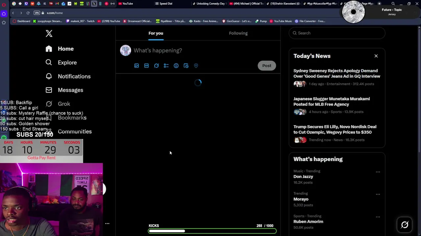Click the X Search field
This screenshot has width=421, height=236.
(337, 33)
